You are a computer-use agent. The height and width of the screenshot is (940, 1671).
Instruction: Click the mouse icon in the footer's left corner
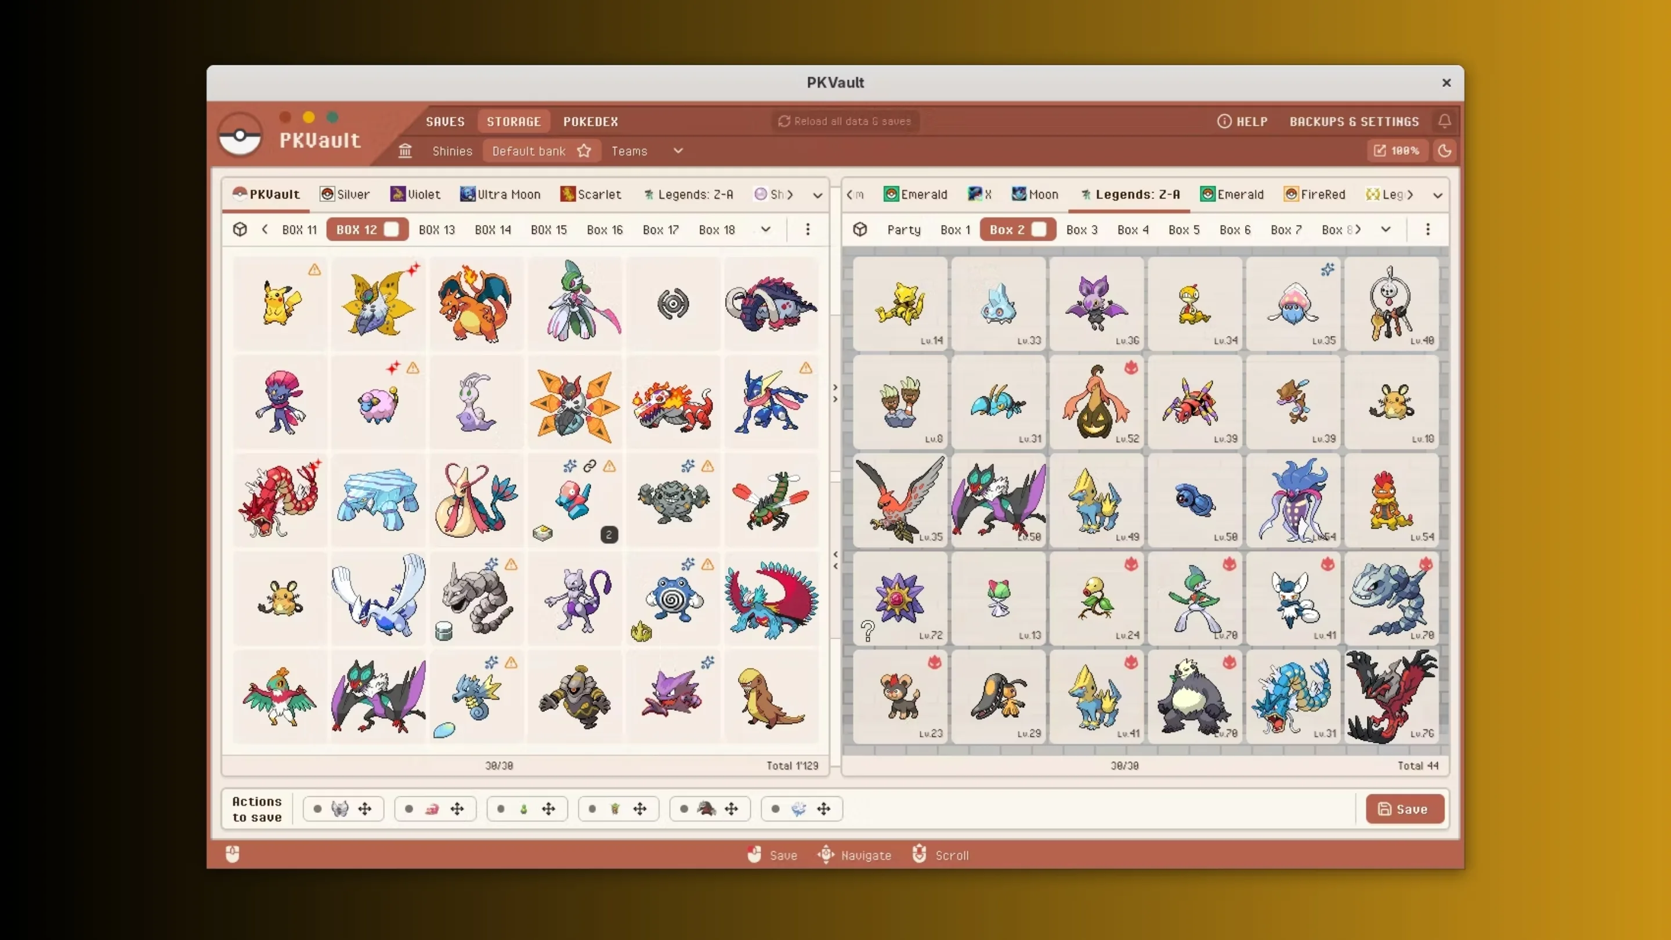(x=232, y=854)
